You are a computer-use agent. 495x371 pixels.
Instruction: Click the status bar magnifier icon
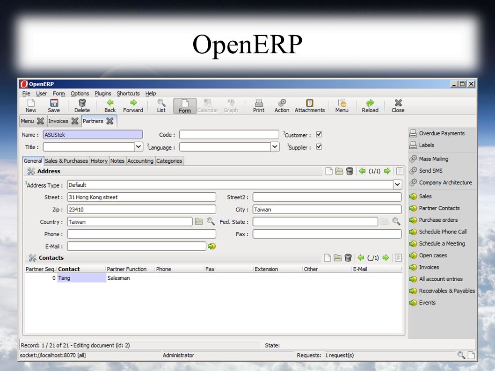[461, 355]
